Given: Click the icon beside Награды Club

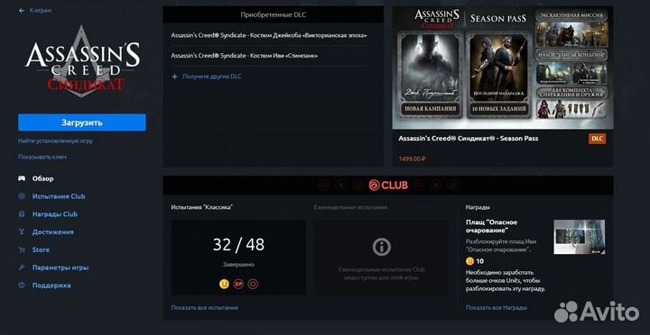Looking at the screenshot, I should tap(22, 214).
